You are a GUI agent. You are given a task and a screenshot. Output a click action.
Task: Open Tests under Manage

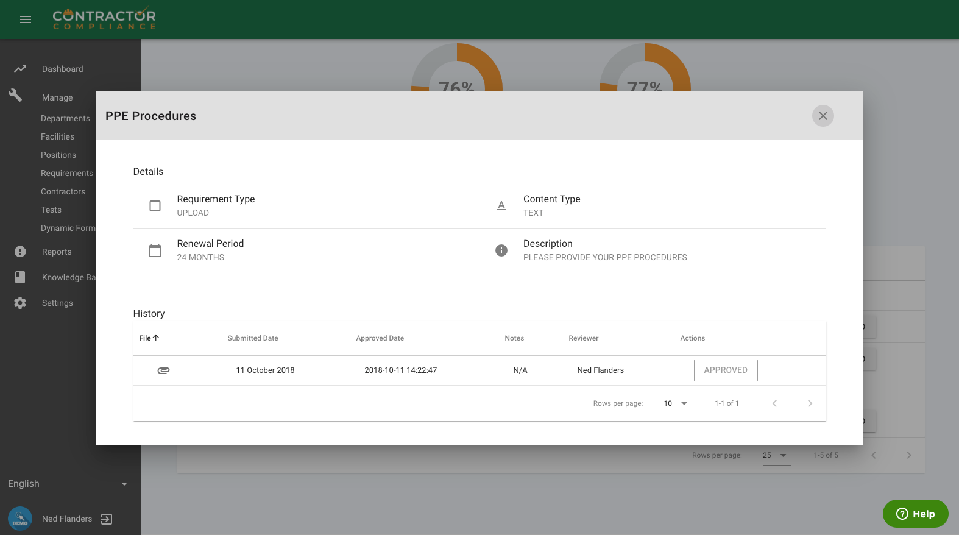coord(51,210)
